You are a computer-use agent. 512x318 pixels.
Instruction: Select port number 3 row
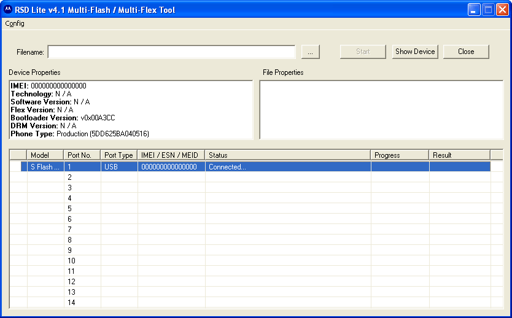coord(255,188)
